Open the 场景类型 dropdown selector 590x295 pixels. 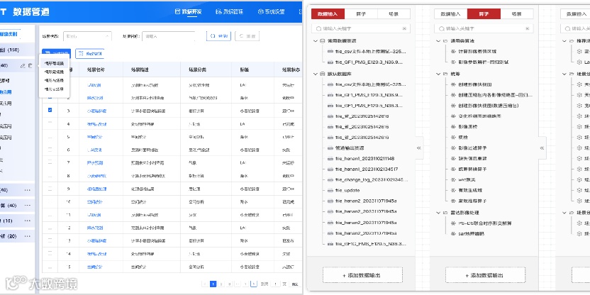click(x=87, y=36)
